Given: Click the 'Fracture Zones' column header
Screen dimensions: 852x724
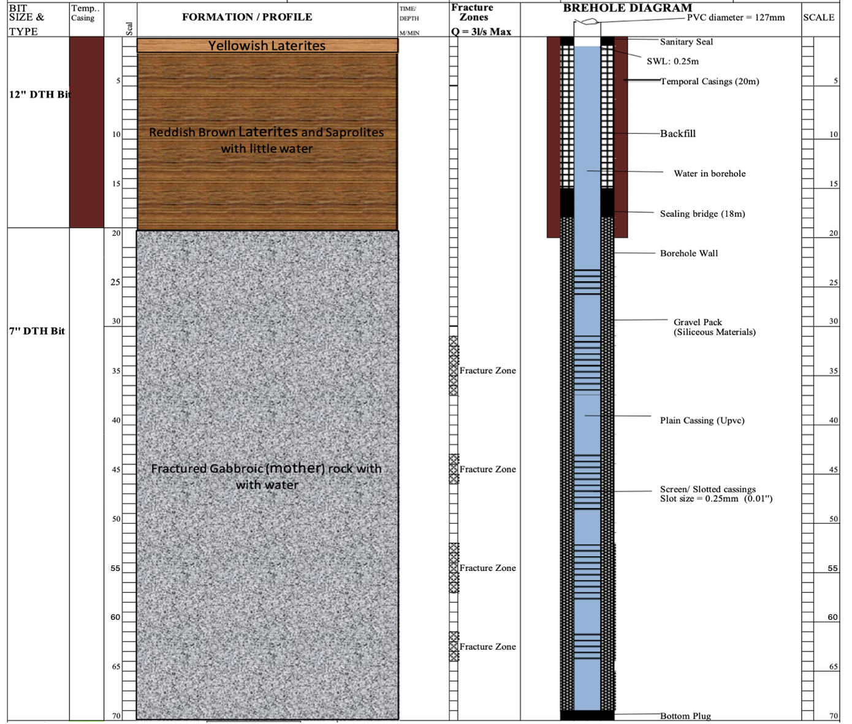Looking at the screenshot, I should tap(473, 12).
